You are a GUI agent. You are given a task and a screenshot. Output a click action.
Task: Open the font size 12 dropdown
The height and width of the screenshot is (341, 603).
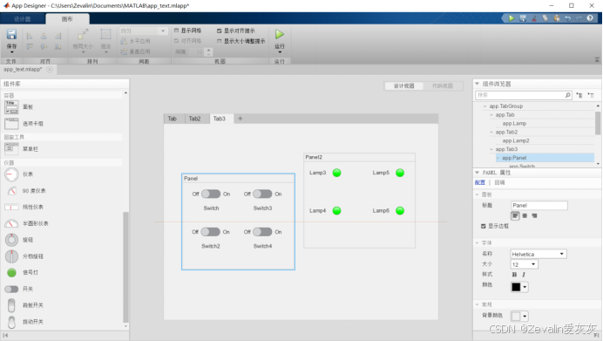(533, 264)
